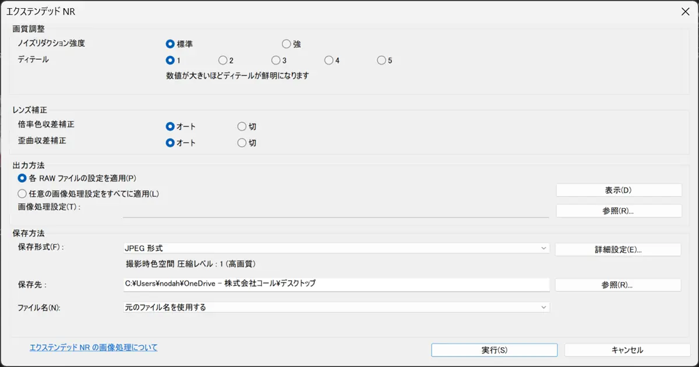Open 詳細設定(E)... for save format
This screenshot has width=699, height=367.
point(617,249)
